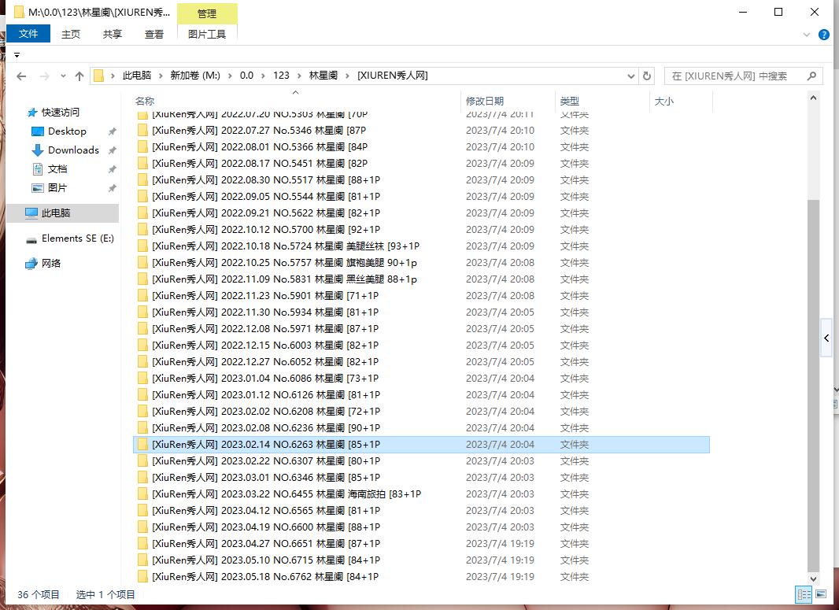Refresh the current folder view

[647, 76]
